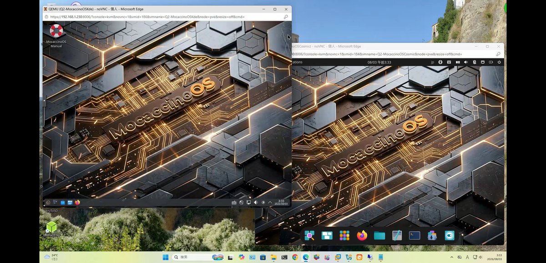546x263 pixels.
Task: Open tiling layout icon in COSMIC panel
Action: click(x=457, y=62)
